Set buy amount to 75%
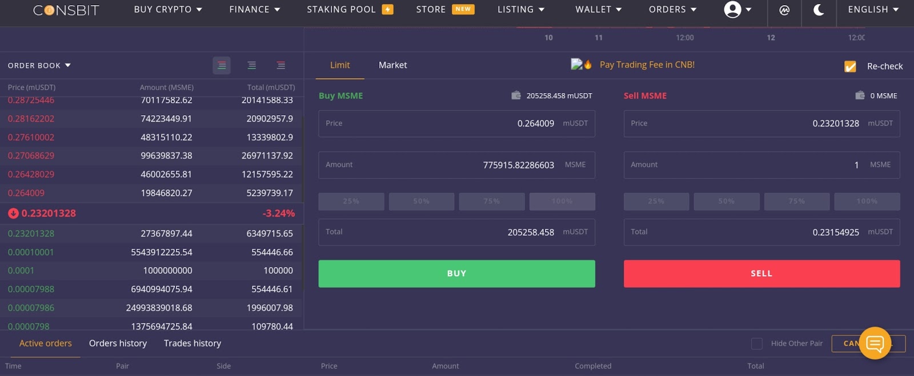The height and width of the screenshot is (376, 914). (492, 201)
